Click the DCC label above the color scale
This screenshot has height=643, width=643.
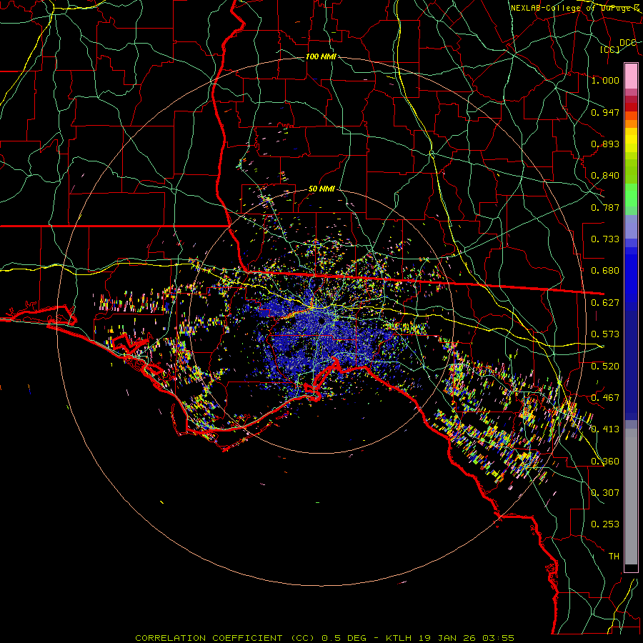coord(627,43)
